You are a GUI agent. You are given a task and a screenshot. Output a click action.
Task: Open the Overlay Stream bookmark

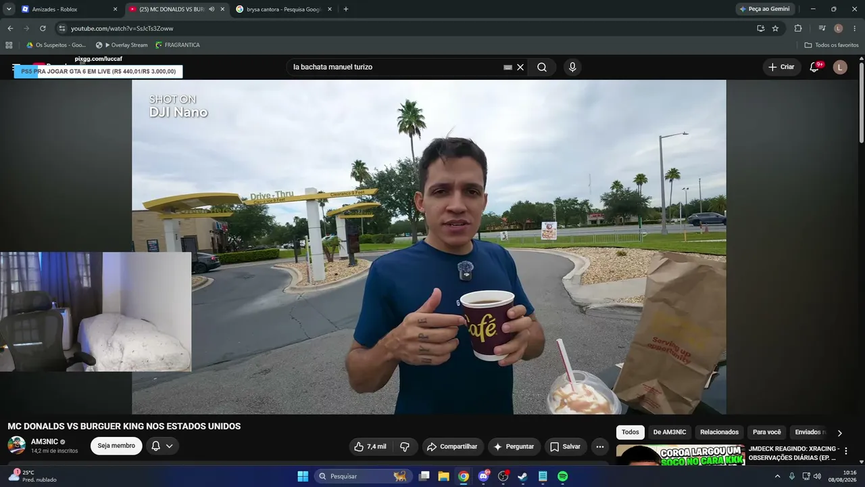tap(122, 45)
